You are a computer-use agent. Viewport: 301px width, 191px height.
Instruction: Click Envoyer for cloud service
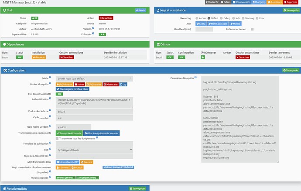63,167
